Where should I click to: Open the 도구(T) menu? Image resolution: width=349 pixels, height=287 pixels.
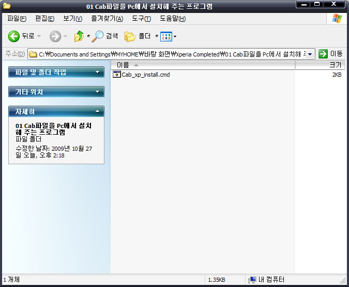pos(141,19)
